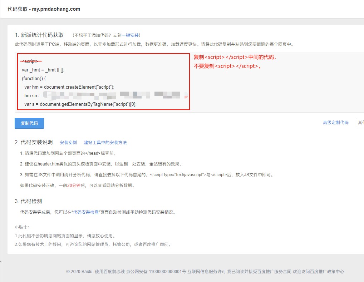
Task: Click the tip about 咨询您的网站管理员
Action: pyautogui.click(x=93, y=244)
